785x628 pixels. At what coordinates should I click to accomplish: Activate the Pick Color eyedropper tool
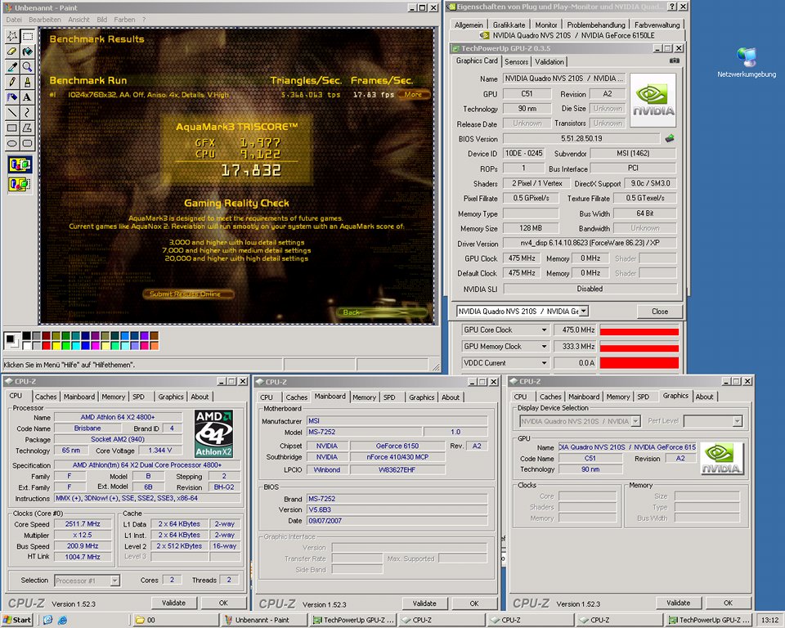[12, 66]
